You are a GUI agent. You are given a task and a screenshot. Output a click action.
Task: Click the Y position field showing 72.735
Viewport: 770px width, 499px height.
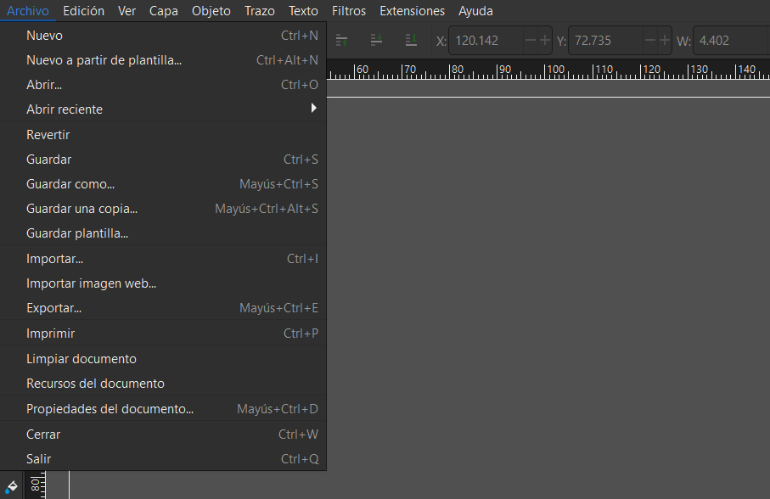pyautogui.click(x=606, y=40)
